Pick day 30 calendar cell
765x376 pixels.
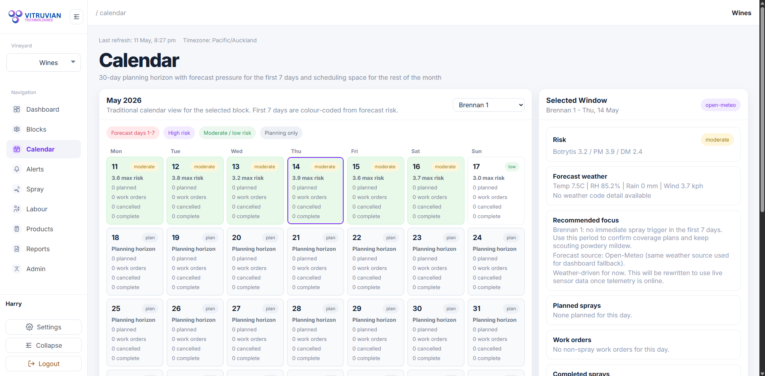pyautogui.click(x=436, y=333)
